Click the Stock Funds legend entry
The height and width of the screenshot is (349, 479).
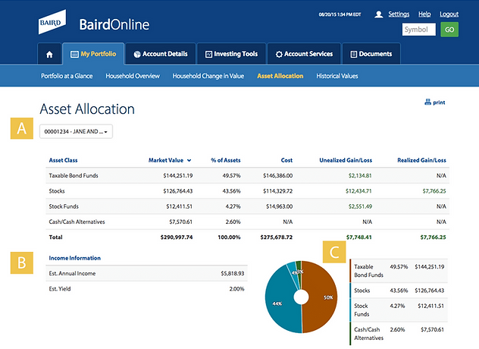click(399, 310)
